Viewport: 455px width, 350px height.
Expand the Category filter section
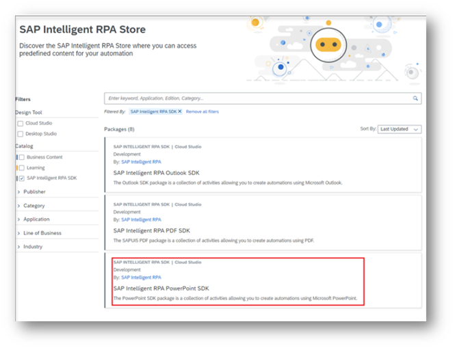(x=34, y=206)
